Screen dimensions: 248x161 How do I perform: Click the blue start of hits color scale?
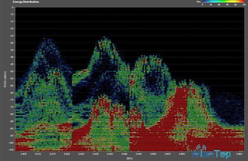click(x=204, y=2)
